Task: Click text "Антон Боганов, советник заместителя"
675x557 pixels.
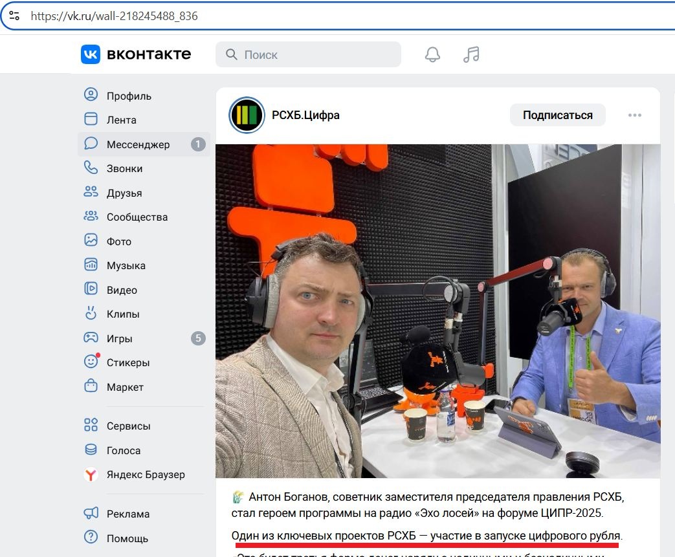Action: (x=351, y=497)
